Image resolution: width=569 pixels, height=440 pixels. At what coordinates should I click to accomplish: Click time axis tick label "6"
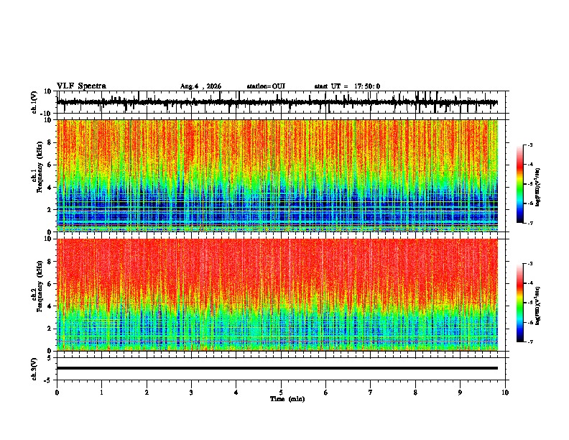coord(326,393)
